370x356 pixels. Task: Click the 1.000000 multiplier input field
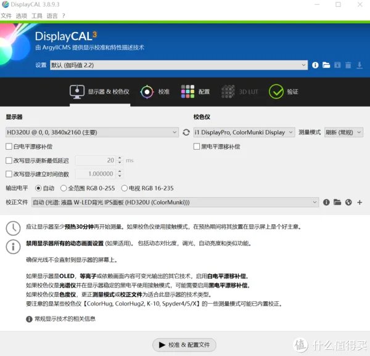point(96,174)
